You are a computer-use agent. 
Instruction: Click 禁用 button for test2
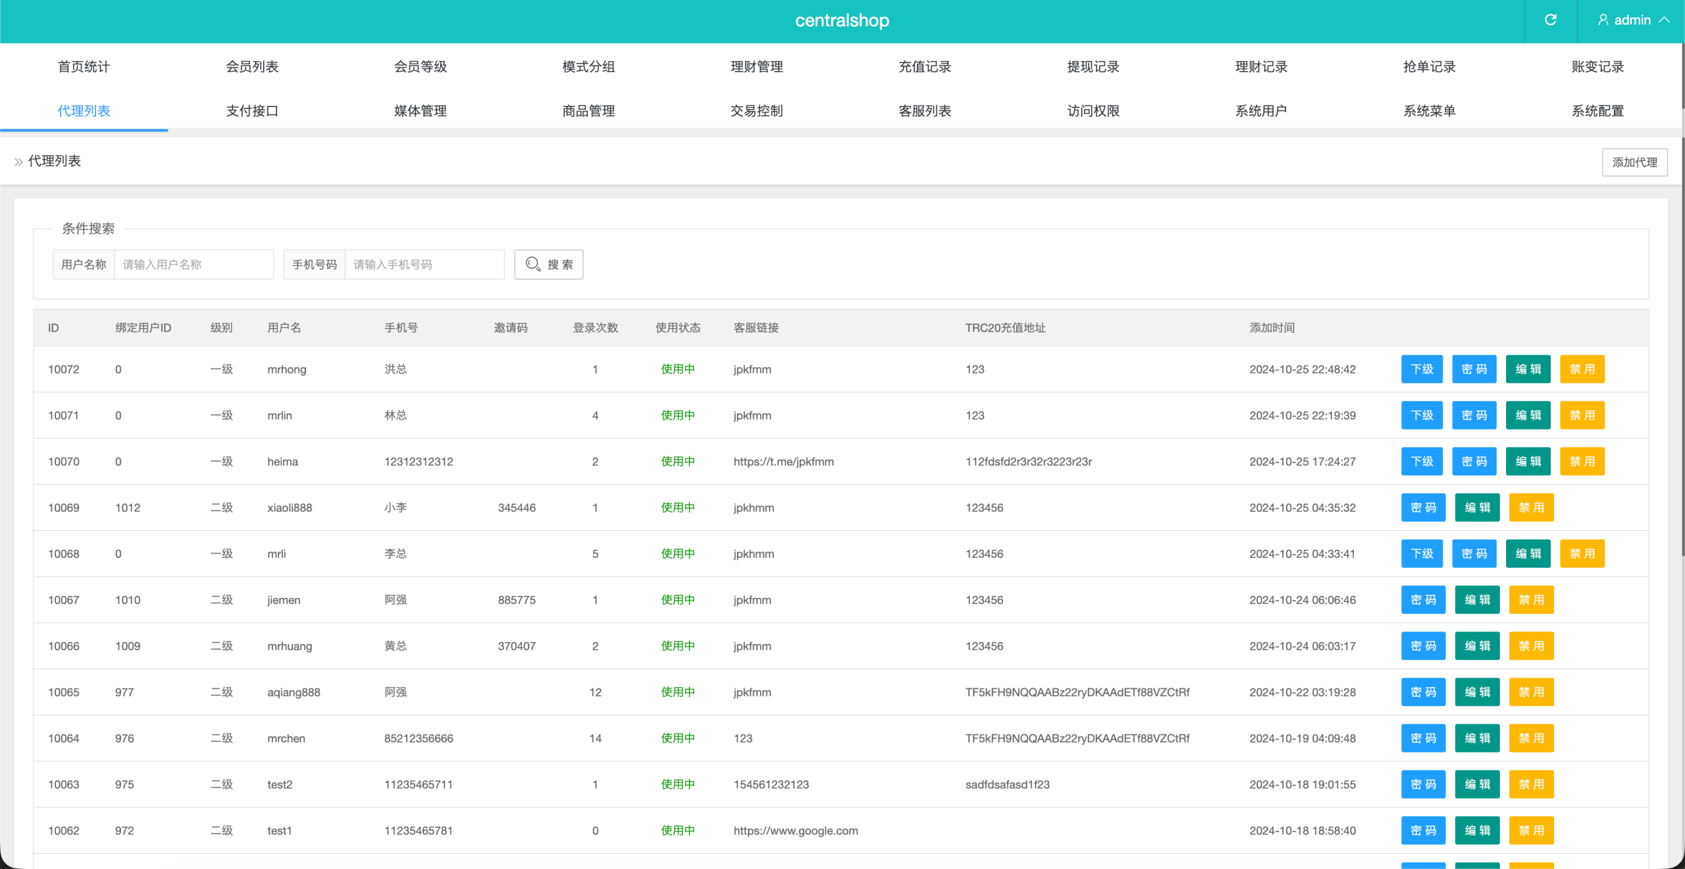click(x=1531, y=784)
